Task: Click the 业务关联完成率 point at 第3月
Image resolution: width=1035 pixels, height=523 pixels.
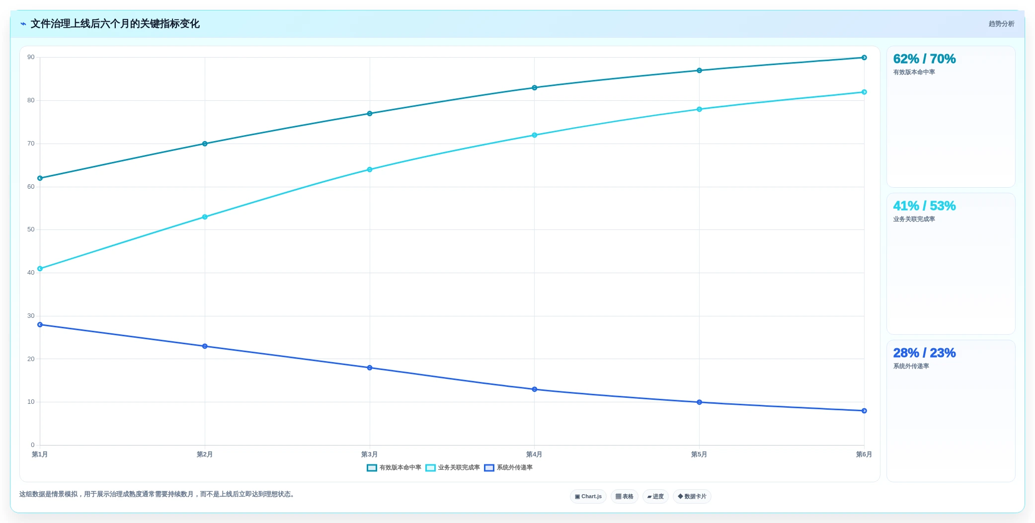Action: (x=370, y=170)
